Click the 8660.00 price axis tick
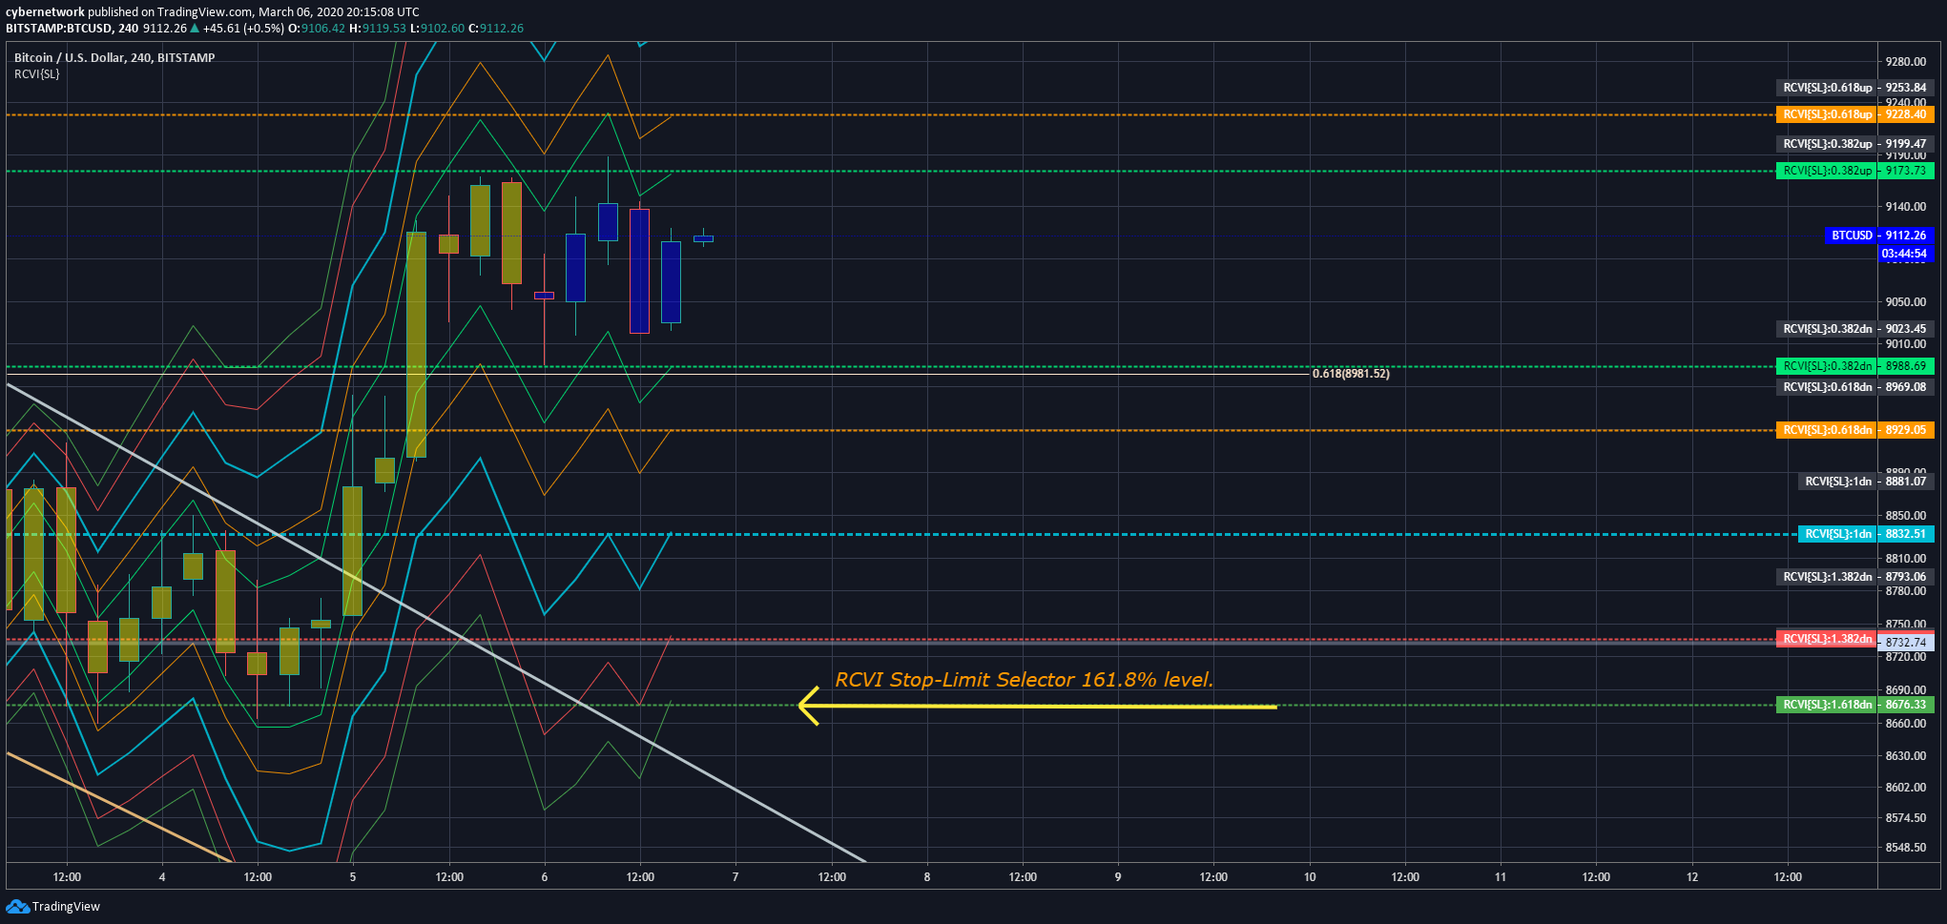 click(x=1906, y=724)
